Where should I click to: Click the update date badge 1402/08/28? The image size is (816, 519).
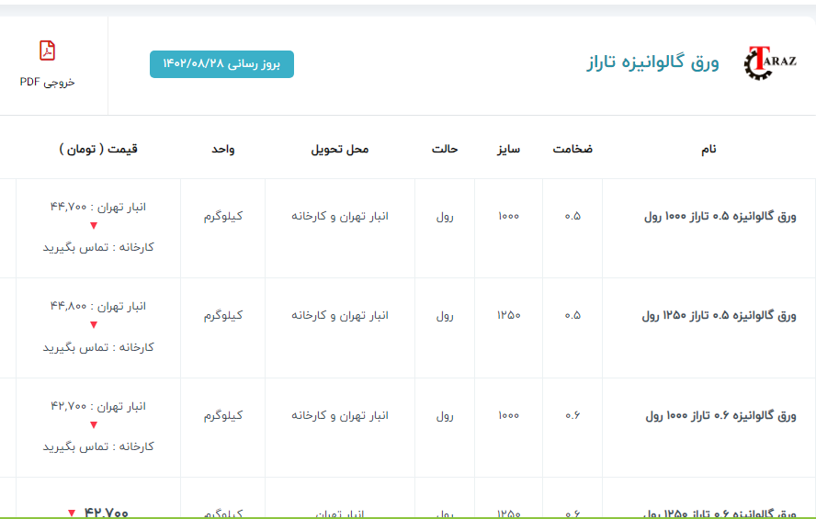coord(221,64)
